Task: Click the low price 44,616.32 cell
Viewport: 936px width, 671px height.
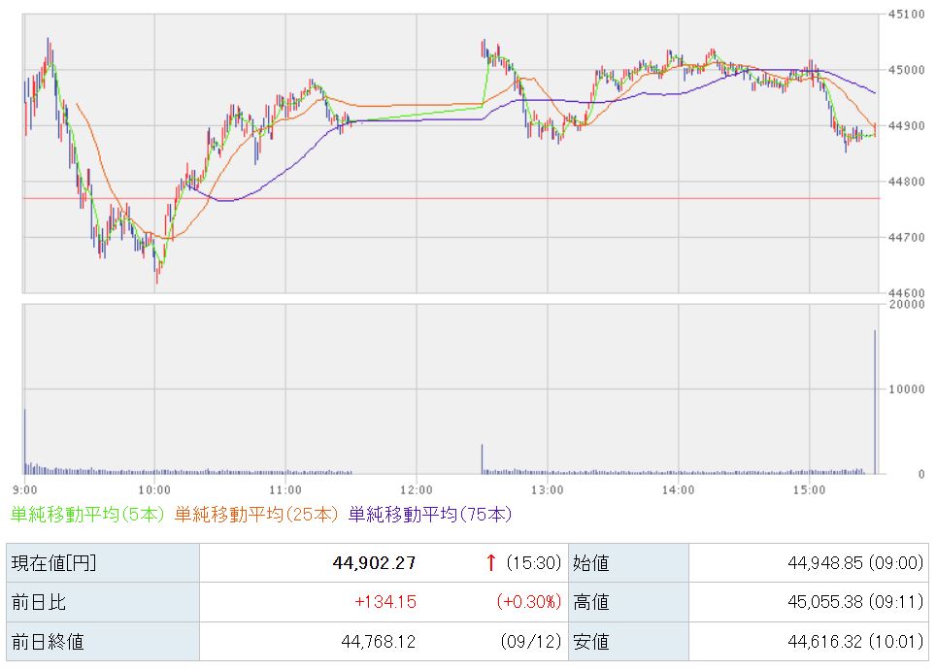Action: tap(855, 642)
